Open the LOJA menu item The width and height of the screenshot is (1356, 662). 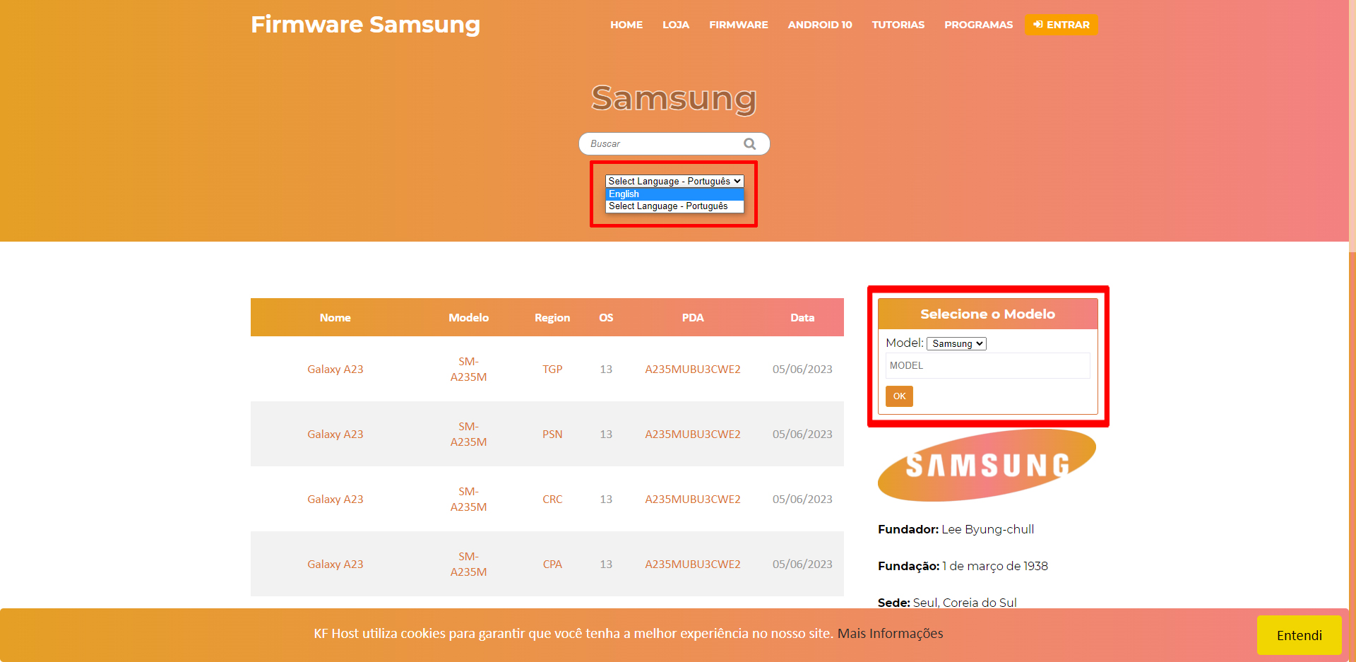(676, 25)
